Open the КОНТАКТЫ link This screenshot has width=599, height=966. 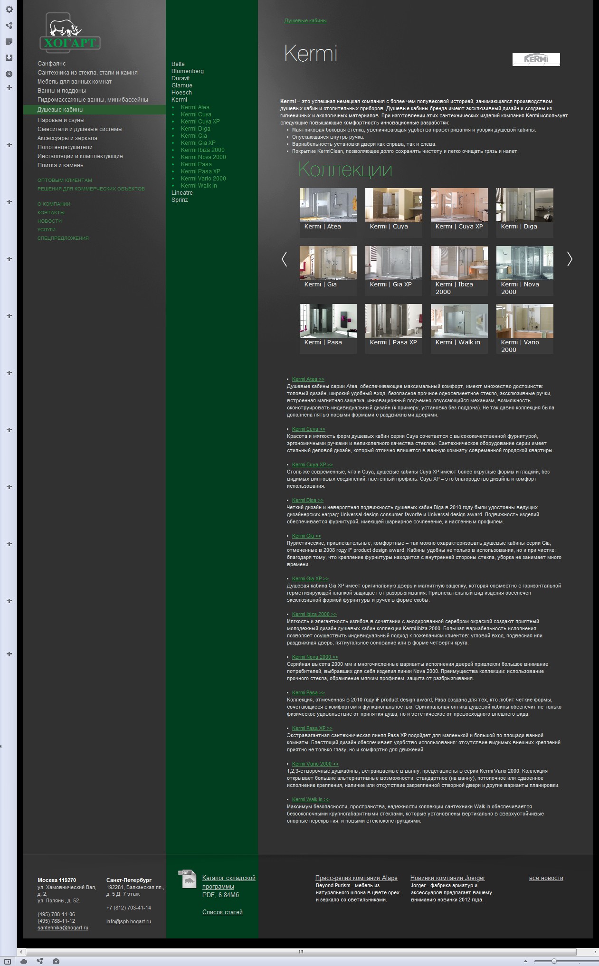point(51,213)
